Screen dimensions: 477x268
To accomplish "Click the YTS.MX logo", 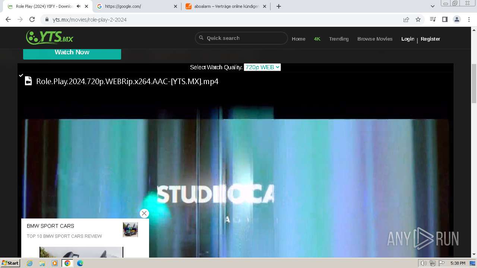I will 50,38.
